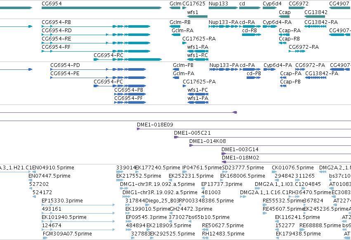Select EST label EP13737.3prime
The width and height of the screenshot is (351, 240).
pos(222,184)
